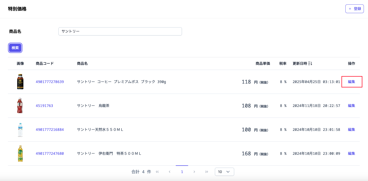Image resolution: width=368 pixels, height=181 pixels.
Task: Click the 商品コード column header
Action: click(45, 64)
